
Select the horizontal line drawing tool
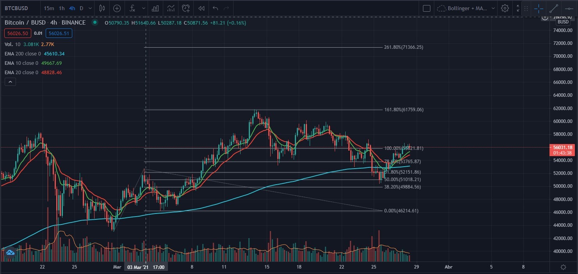click(x=568, y=8)
